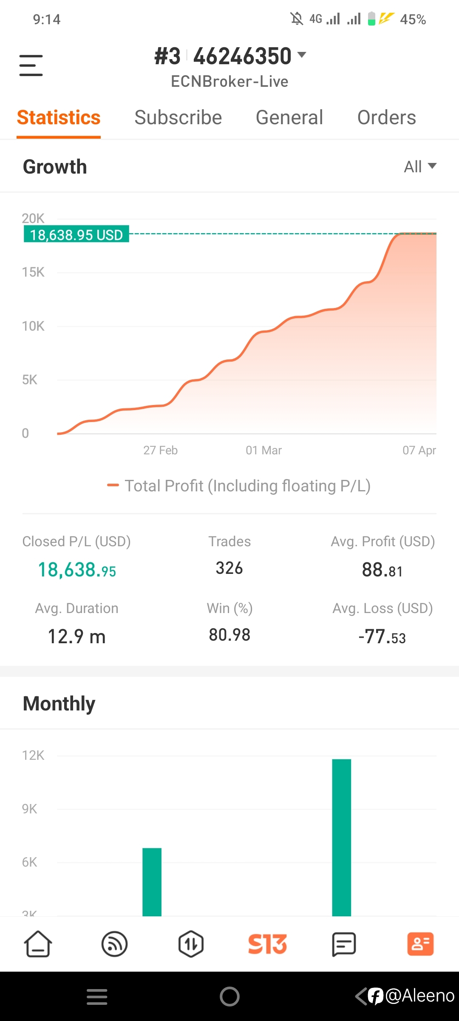Open the hamburger side menu

[31, 65]
